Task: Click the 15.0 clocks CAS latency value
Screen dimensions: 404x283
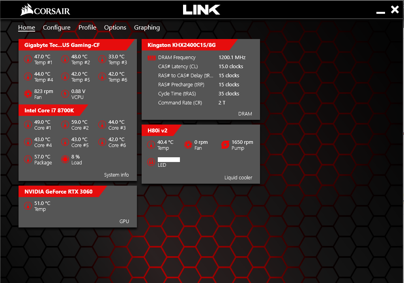Action: click(231, 67)
